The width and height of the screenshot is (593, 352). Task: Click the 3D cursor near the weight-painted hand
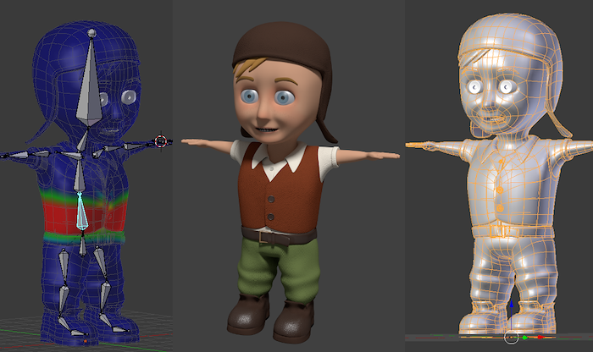(161, 140)
